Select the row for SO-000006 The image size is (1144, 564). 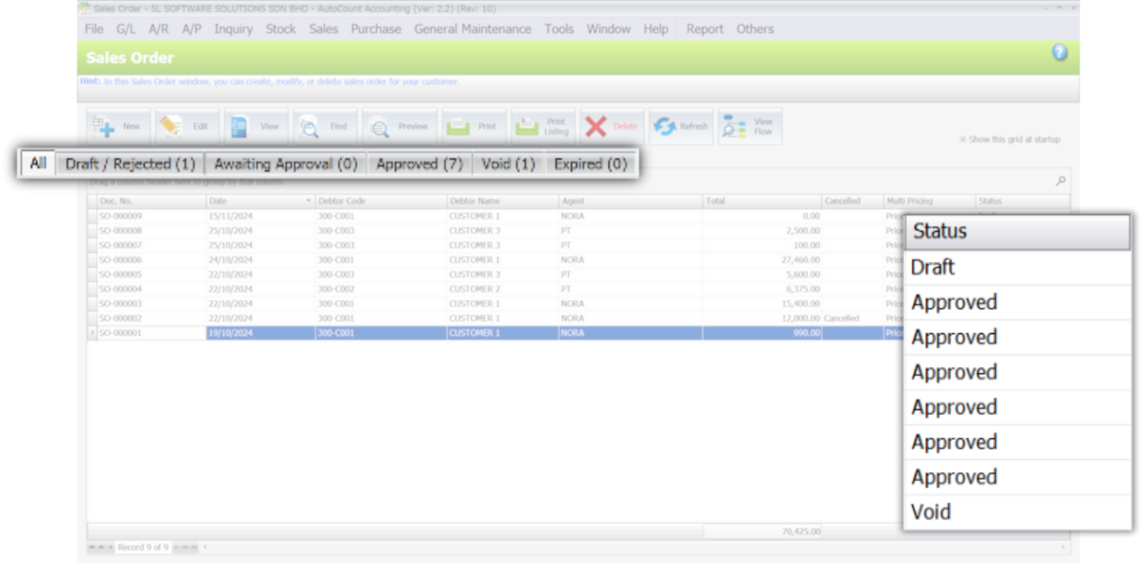pyautogui.click(x=495, y=260)
